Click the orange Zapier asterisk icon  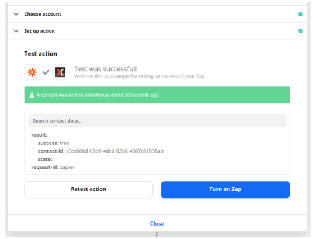click(x=32, y=72)
